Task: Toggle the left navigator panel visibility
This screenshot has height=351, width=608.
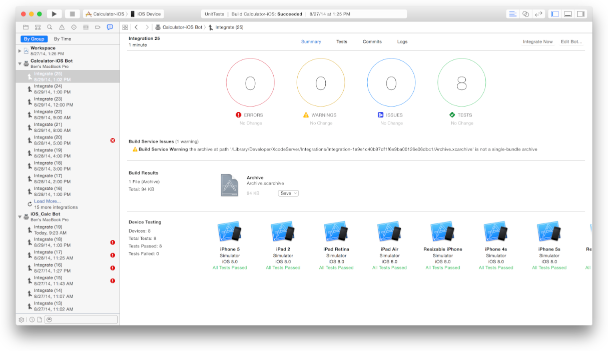Action: coord(555,14)
